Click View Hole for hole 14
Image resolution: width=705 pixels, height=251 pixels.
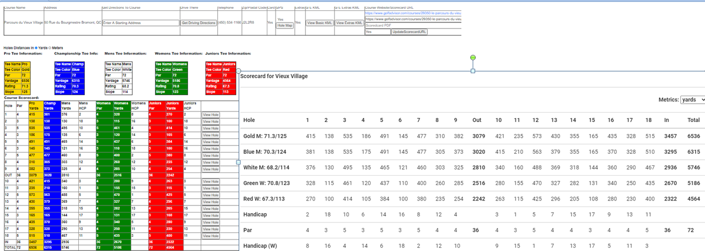pos(211,209)
